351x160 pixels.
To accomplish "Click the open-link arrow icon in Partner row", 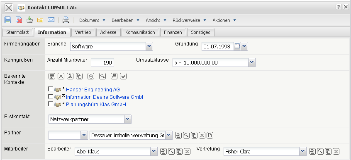I will tap(178, 135).
